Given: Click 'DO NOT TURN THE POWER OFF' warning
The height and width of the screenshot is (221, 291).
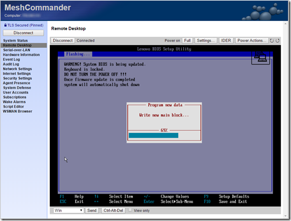Looking at the screenshot, I should click(x=95, y=75).
